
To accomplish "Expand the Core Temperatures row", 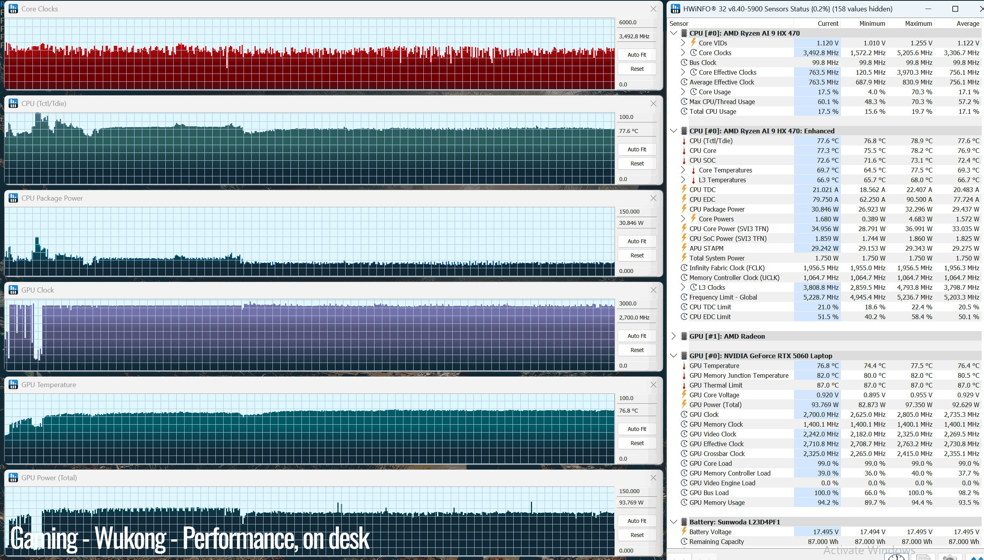I will [683, 170].
